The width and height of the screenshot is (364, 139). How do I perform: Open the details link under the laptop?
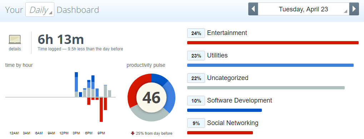pyautogui.click(x=15, y=49)
